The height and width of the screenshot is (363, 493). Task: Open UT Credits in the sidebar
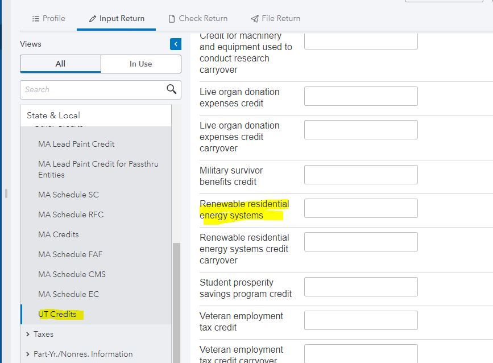click(x=57, y=314)
